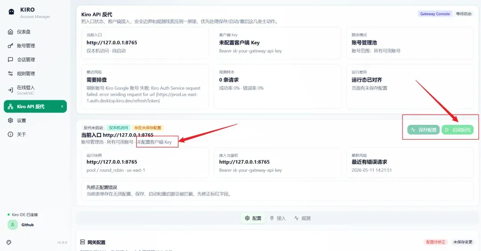Click the 先修正配置错误 notice heading

[x=102, y=187]
